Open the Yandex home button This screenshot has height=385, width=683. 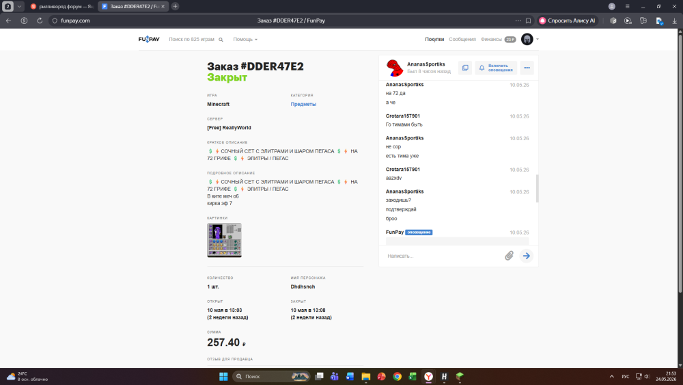tap(25, 21)
